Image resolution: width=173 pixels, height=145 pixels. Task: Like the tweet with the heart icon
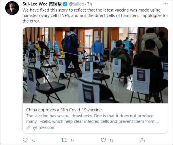[x=103, y=140]
